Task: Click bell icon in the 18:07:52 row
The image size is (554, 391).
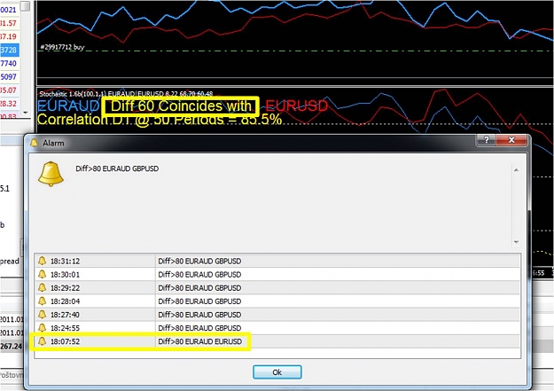Action: click(42, 341)
